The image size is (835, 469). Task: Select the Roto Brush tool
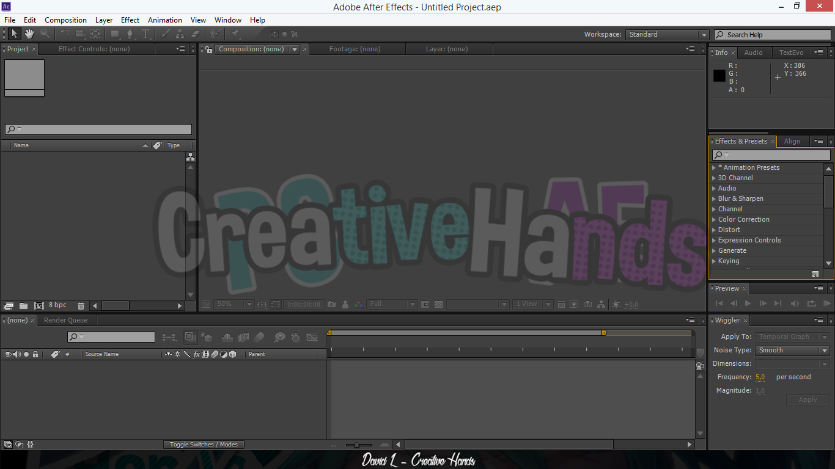point(216,34)
